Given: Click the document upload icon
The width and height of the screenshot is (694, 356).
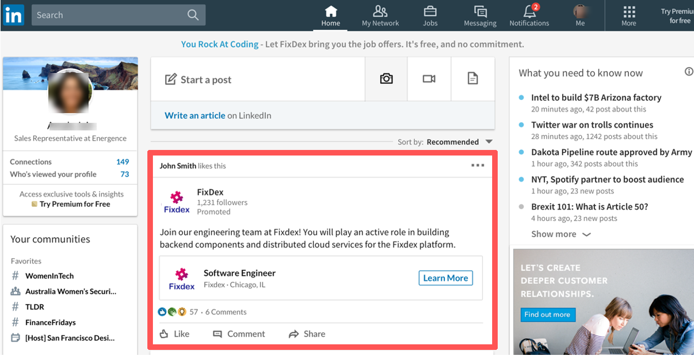Looking at the screenshot, I should click(x=472, y=79).
